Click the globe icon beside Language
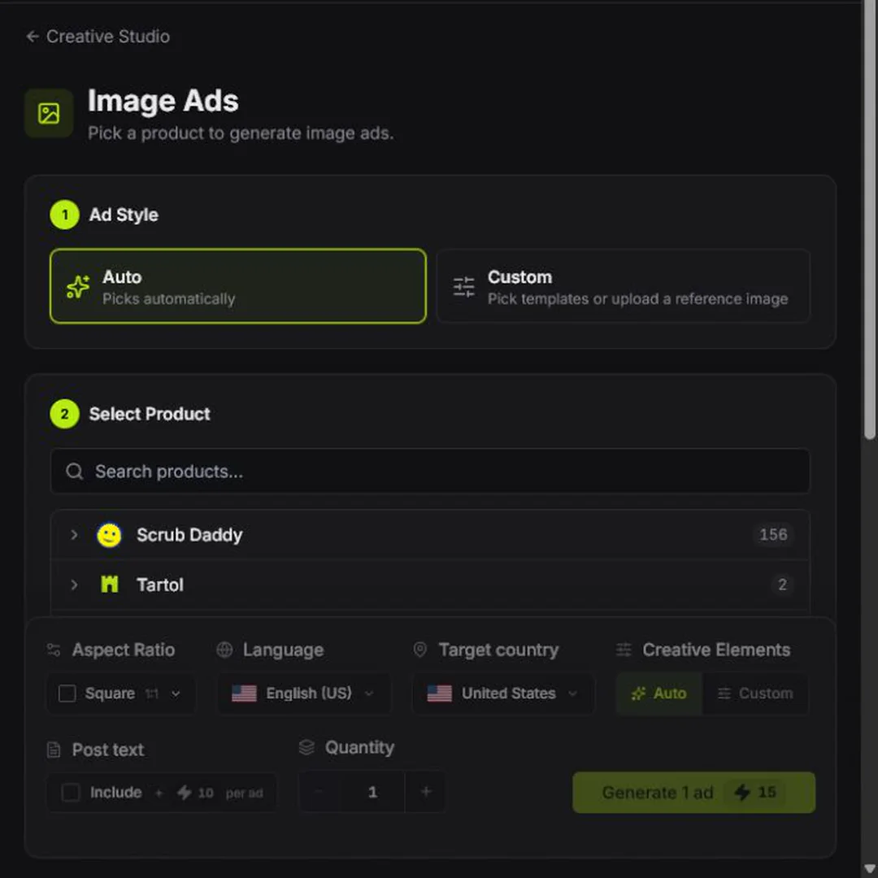 224,650
